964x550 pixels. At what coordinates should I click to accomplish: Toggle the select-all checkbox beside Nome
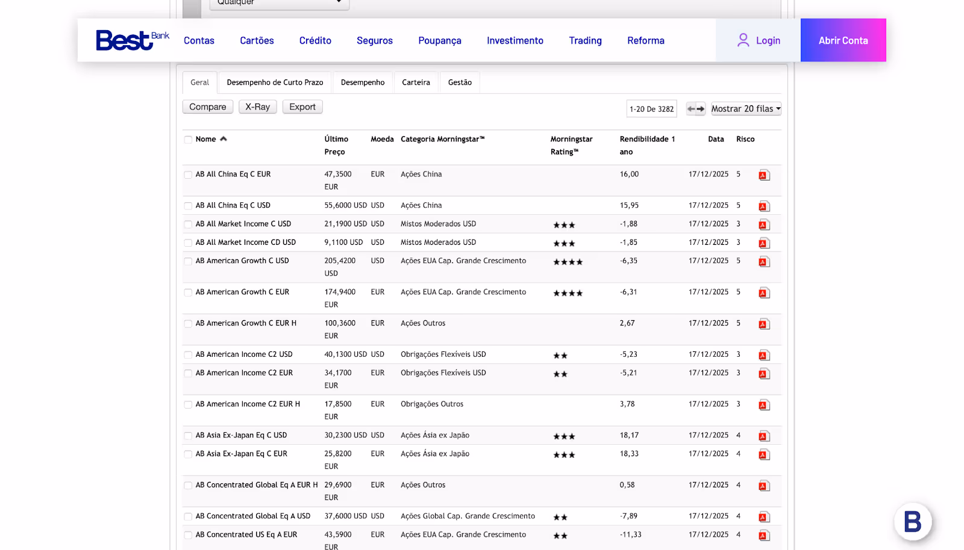click(188, 140)
